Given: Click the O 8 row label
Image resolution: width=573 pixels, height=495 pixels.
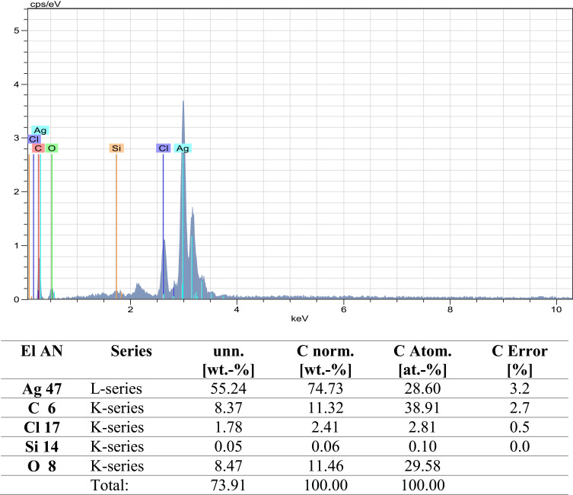Looking at the screenshot, I should click(x=42, y=466).
